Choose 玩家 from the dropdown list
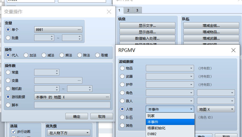This screenshot has width=242, height=137. point(170,116)
